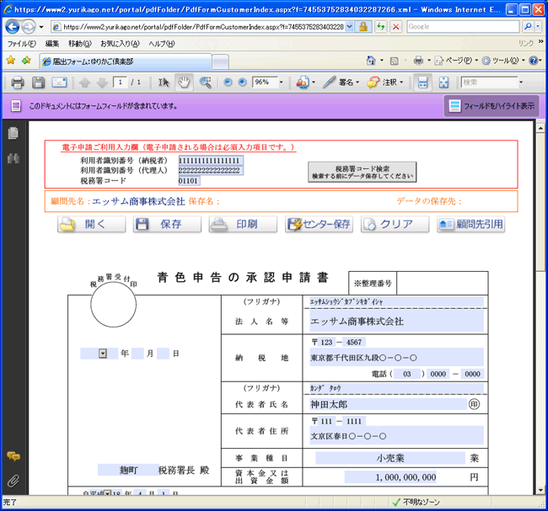This screenshot has height=511, width=548.
Task: Click the search magnifier beside Google box
Action: point(528,27)
